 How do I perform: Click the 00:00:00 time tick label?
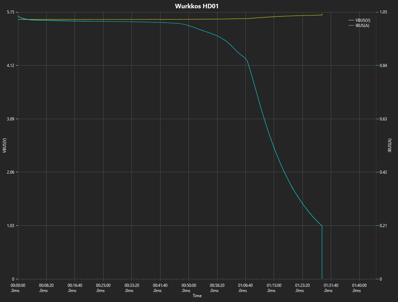pyautogui.click(x=18, y=288)
